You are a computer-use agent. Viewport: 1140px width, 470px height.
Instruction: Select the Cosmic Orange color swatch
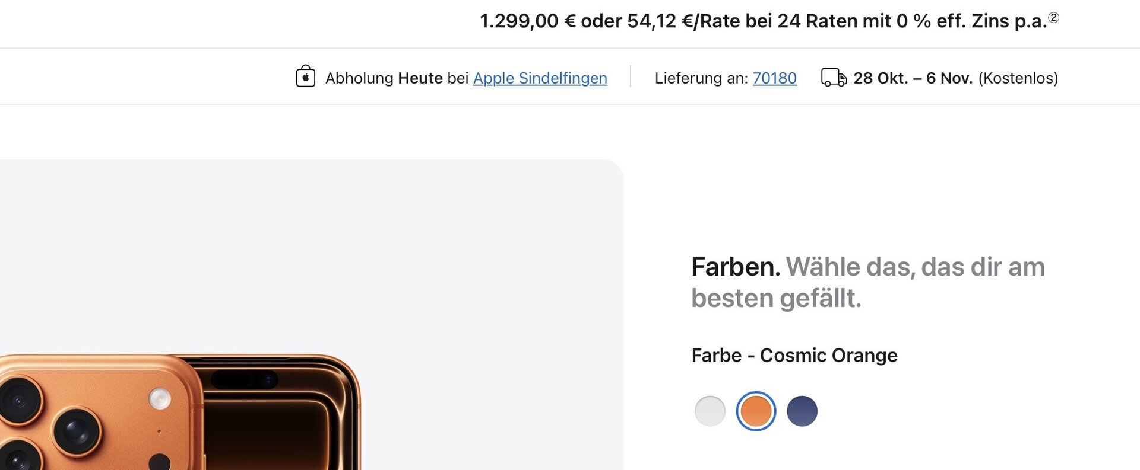point(756,411)
